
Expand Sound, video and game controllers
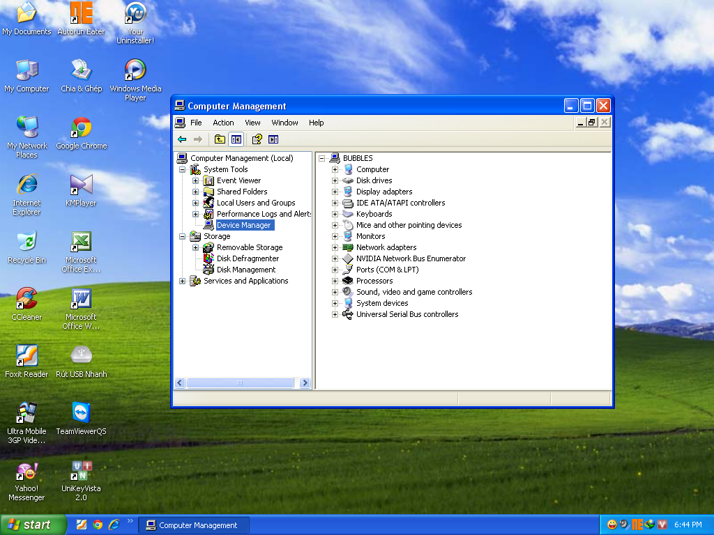pos(335,292)
